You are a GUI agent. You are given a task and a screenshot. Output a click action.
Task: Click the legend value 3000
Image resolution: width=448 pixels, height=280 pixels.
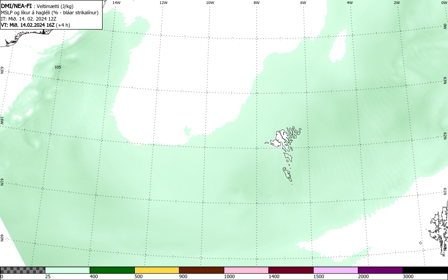pyautogui.click(x=408, y=276)
